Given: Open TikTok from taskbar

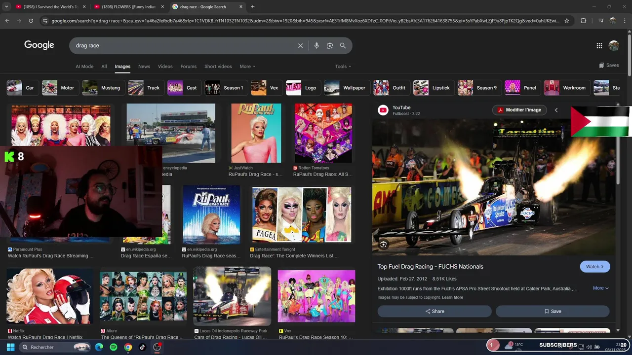Looking at the screenshot, I should click(x=142, y=347).
